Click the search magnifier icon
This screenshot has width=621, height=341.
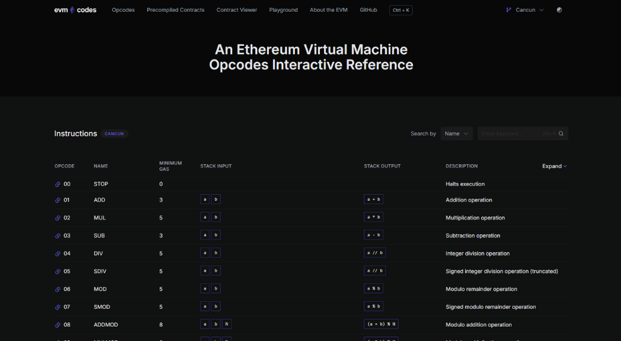[x=561, y=134]
